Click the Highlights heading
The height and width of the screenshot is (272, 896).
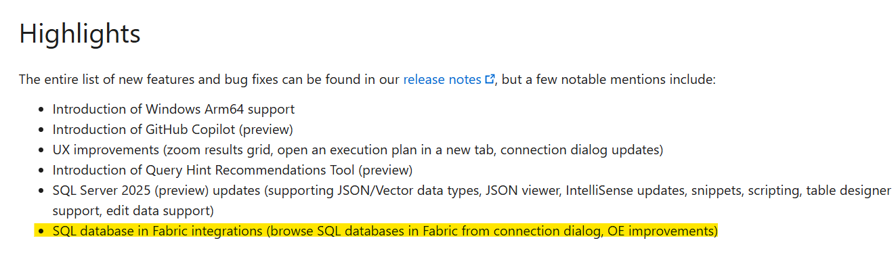coord(80,34)
